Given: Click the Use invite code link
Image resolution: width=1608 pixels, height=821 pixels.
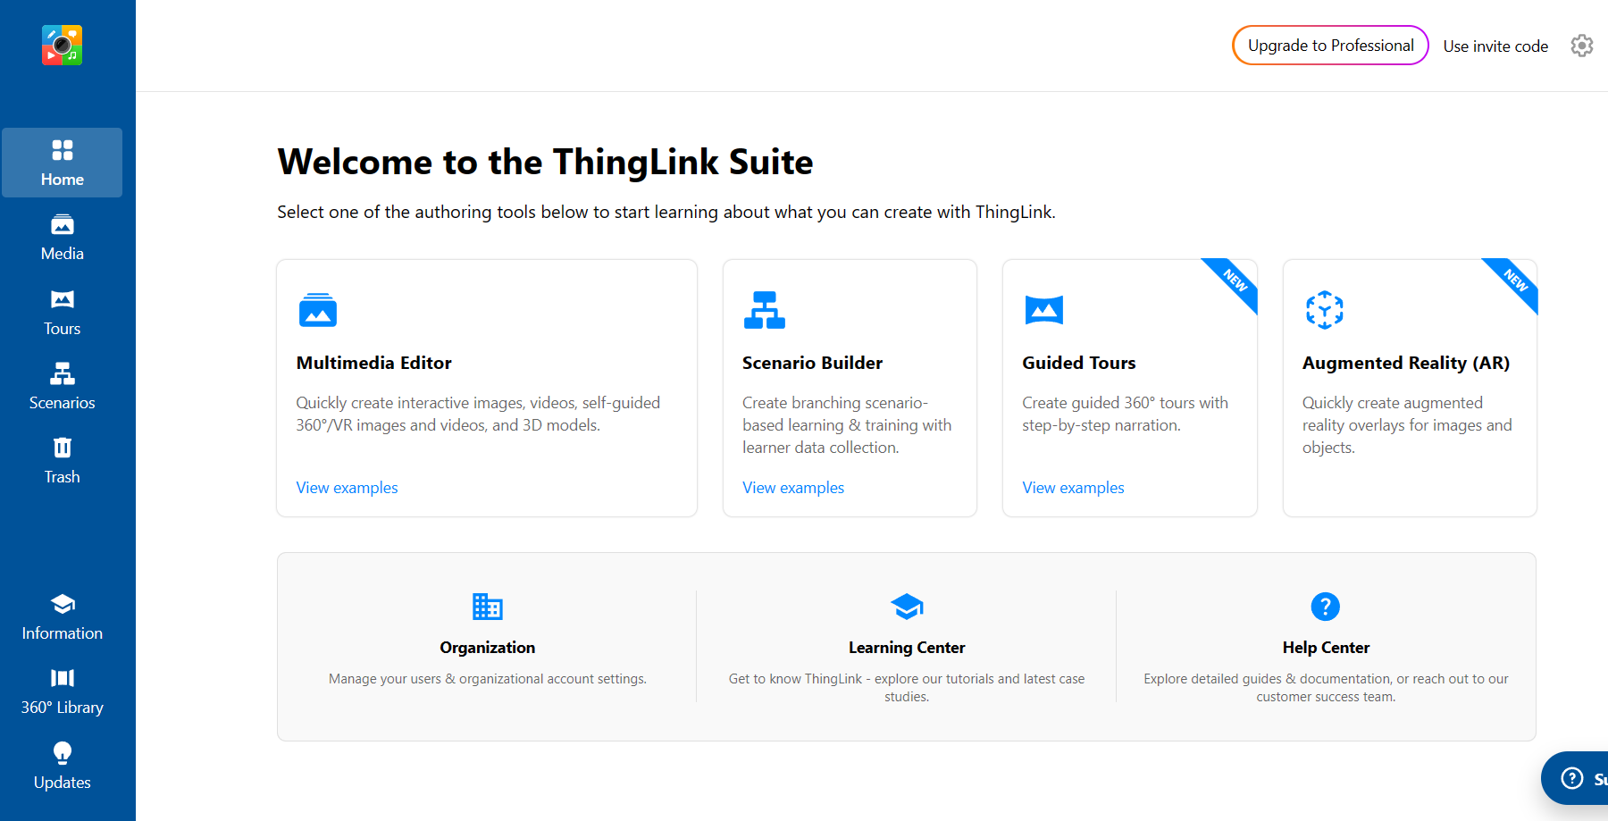Looking at the screenshot, I should point(1495,46).
